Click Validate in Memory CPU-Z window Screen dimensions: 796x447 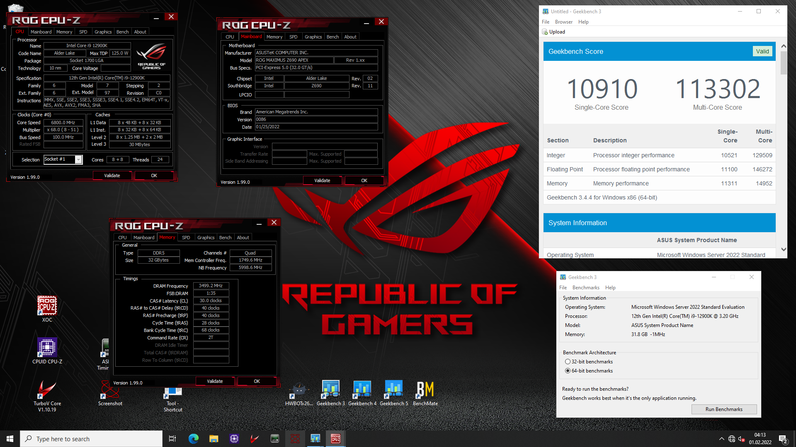[215, 381]
